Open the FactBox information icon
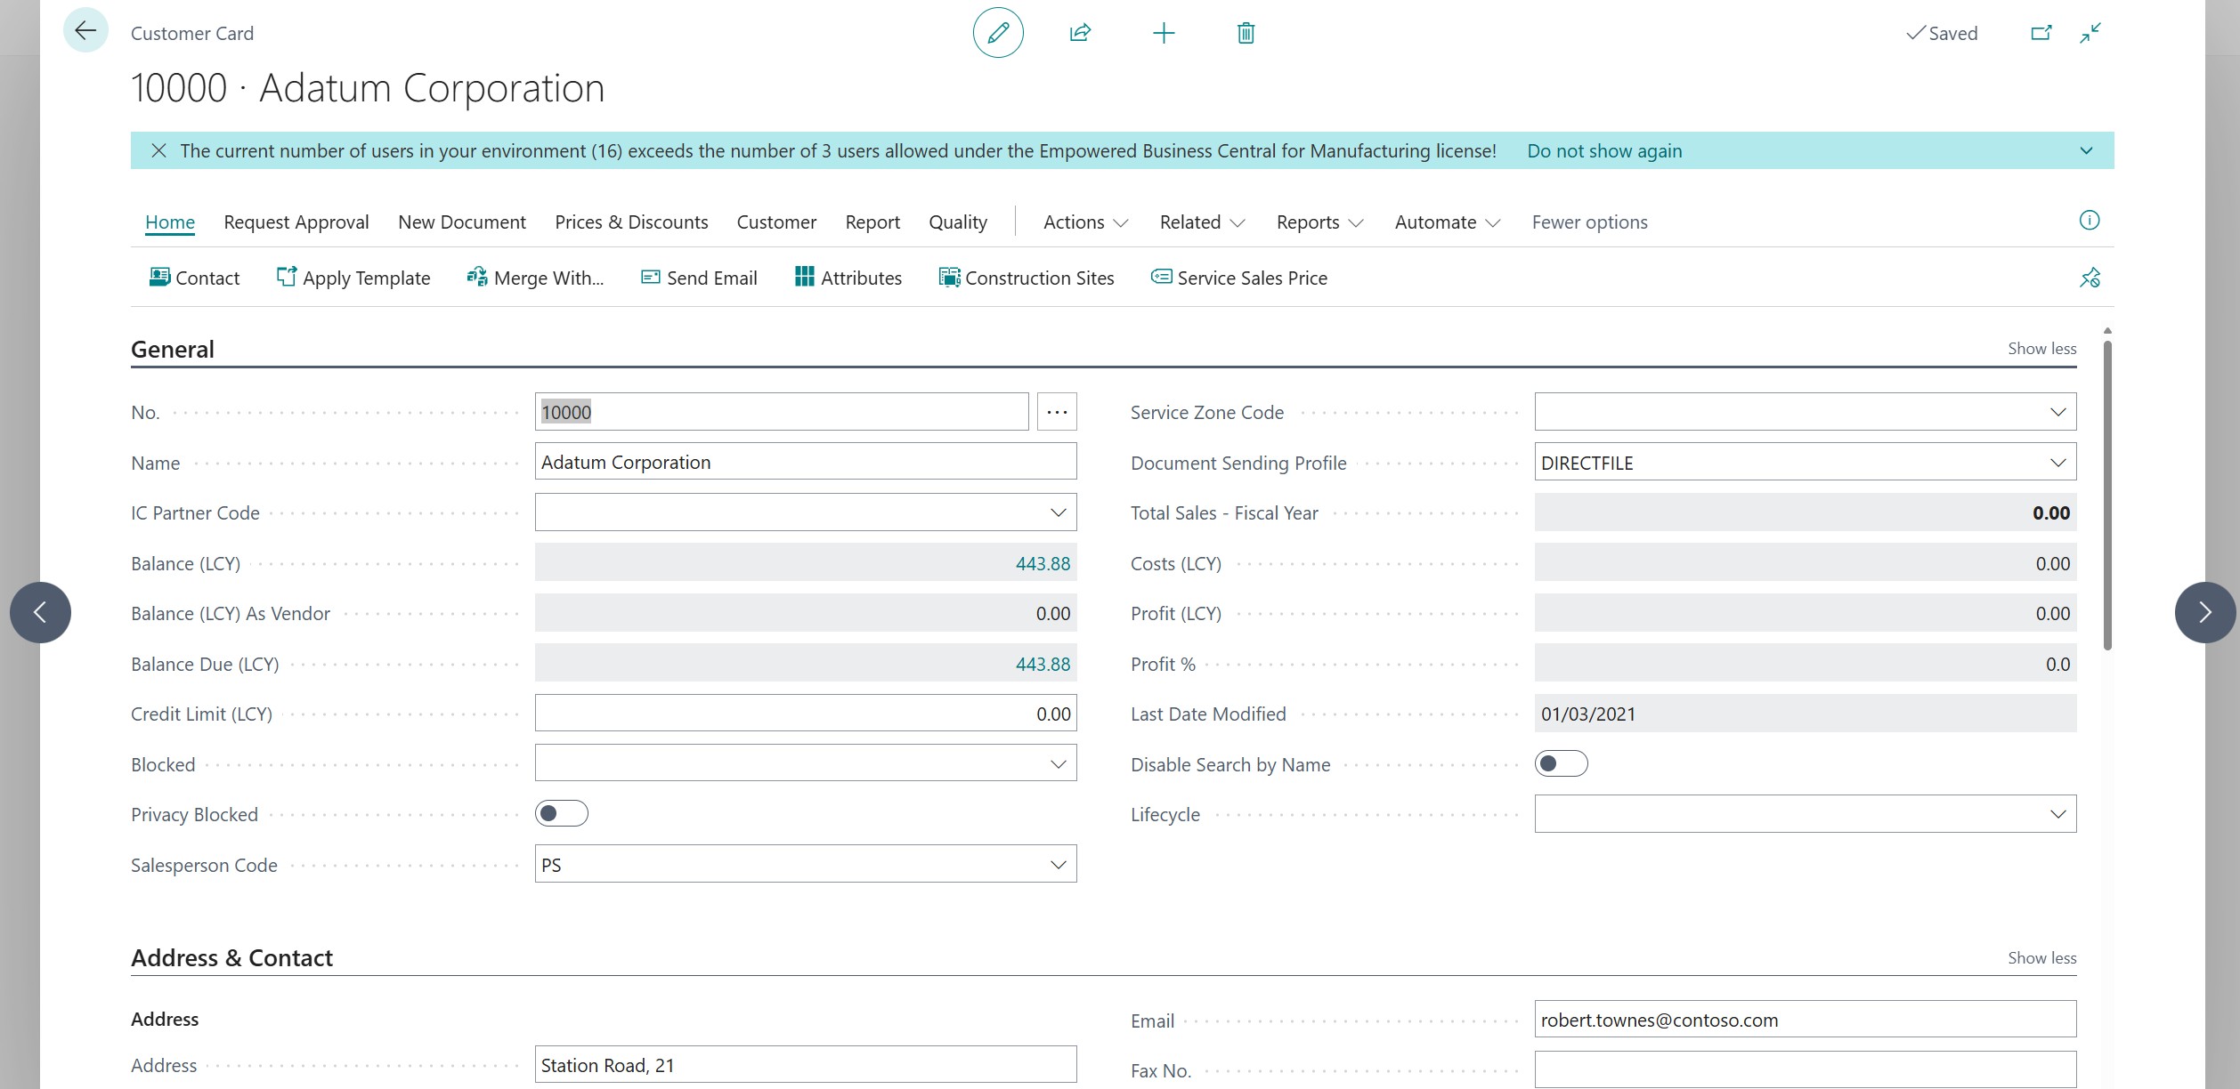 coord(2089,221)
